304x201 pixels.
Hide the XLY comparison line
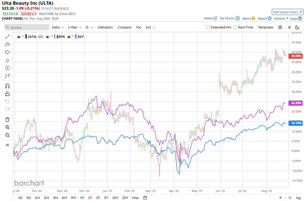69,37
